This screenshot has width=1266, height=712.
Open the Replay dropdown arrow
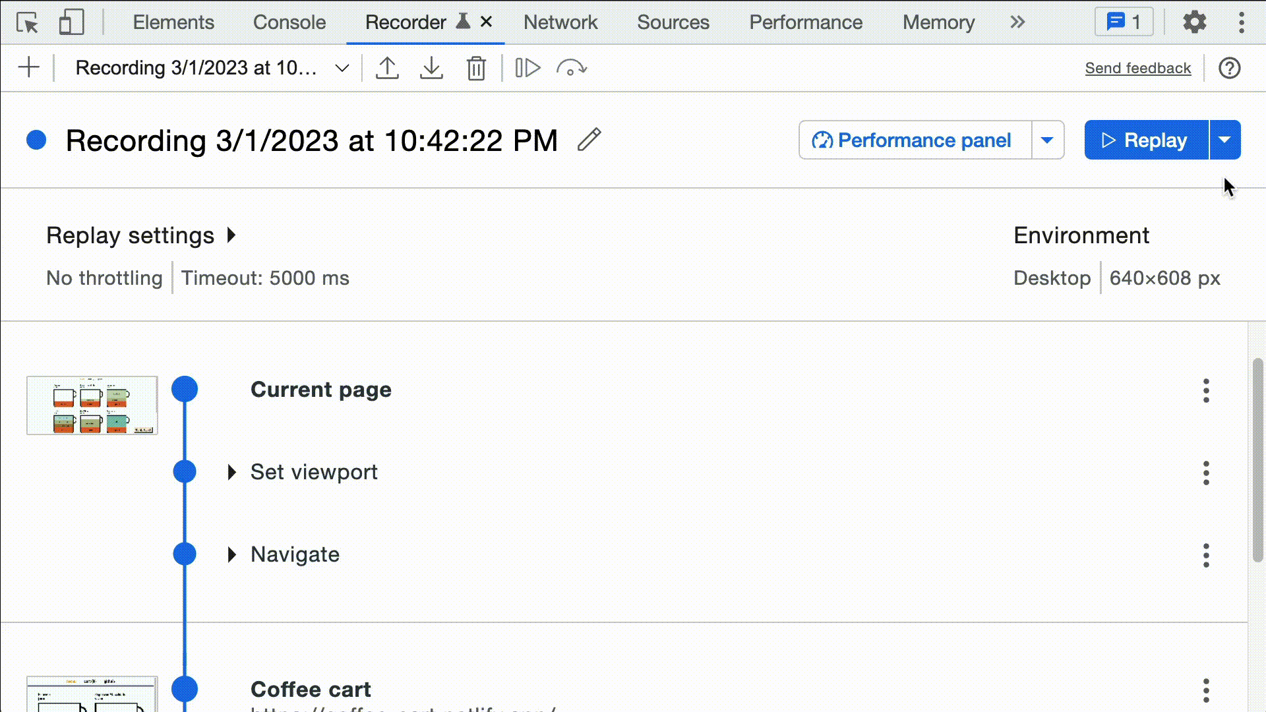tap(1224, 140)
